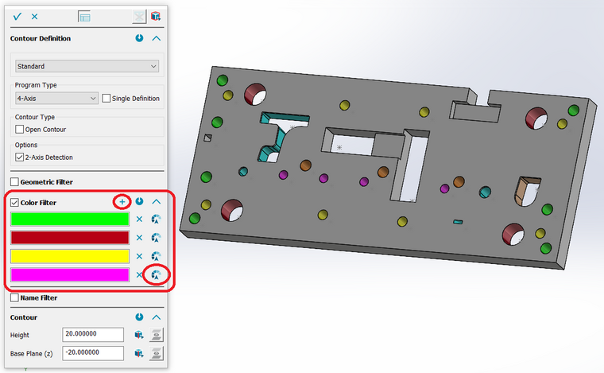Click the panel layout button in top toolbar

84,16
